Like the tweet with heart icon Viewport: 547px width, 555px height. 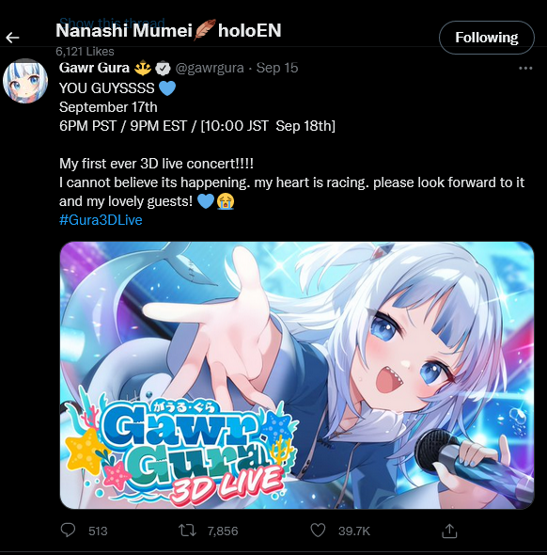(318, 531)
